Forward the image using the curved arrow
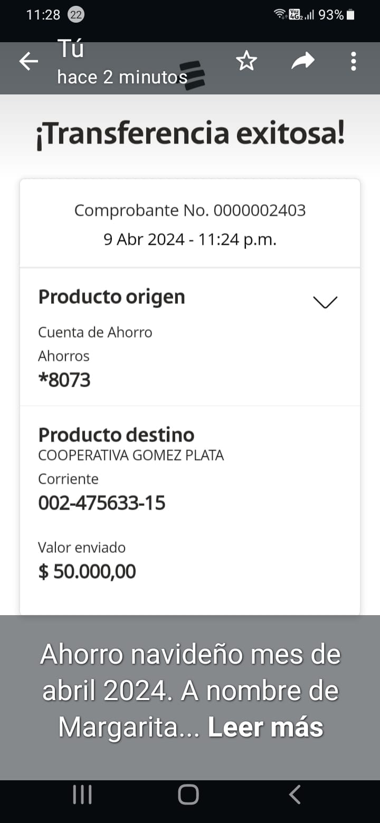 click(303, 62)
